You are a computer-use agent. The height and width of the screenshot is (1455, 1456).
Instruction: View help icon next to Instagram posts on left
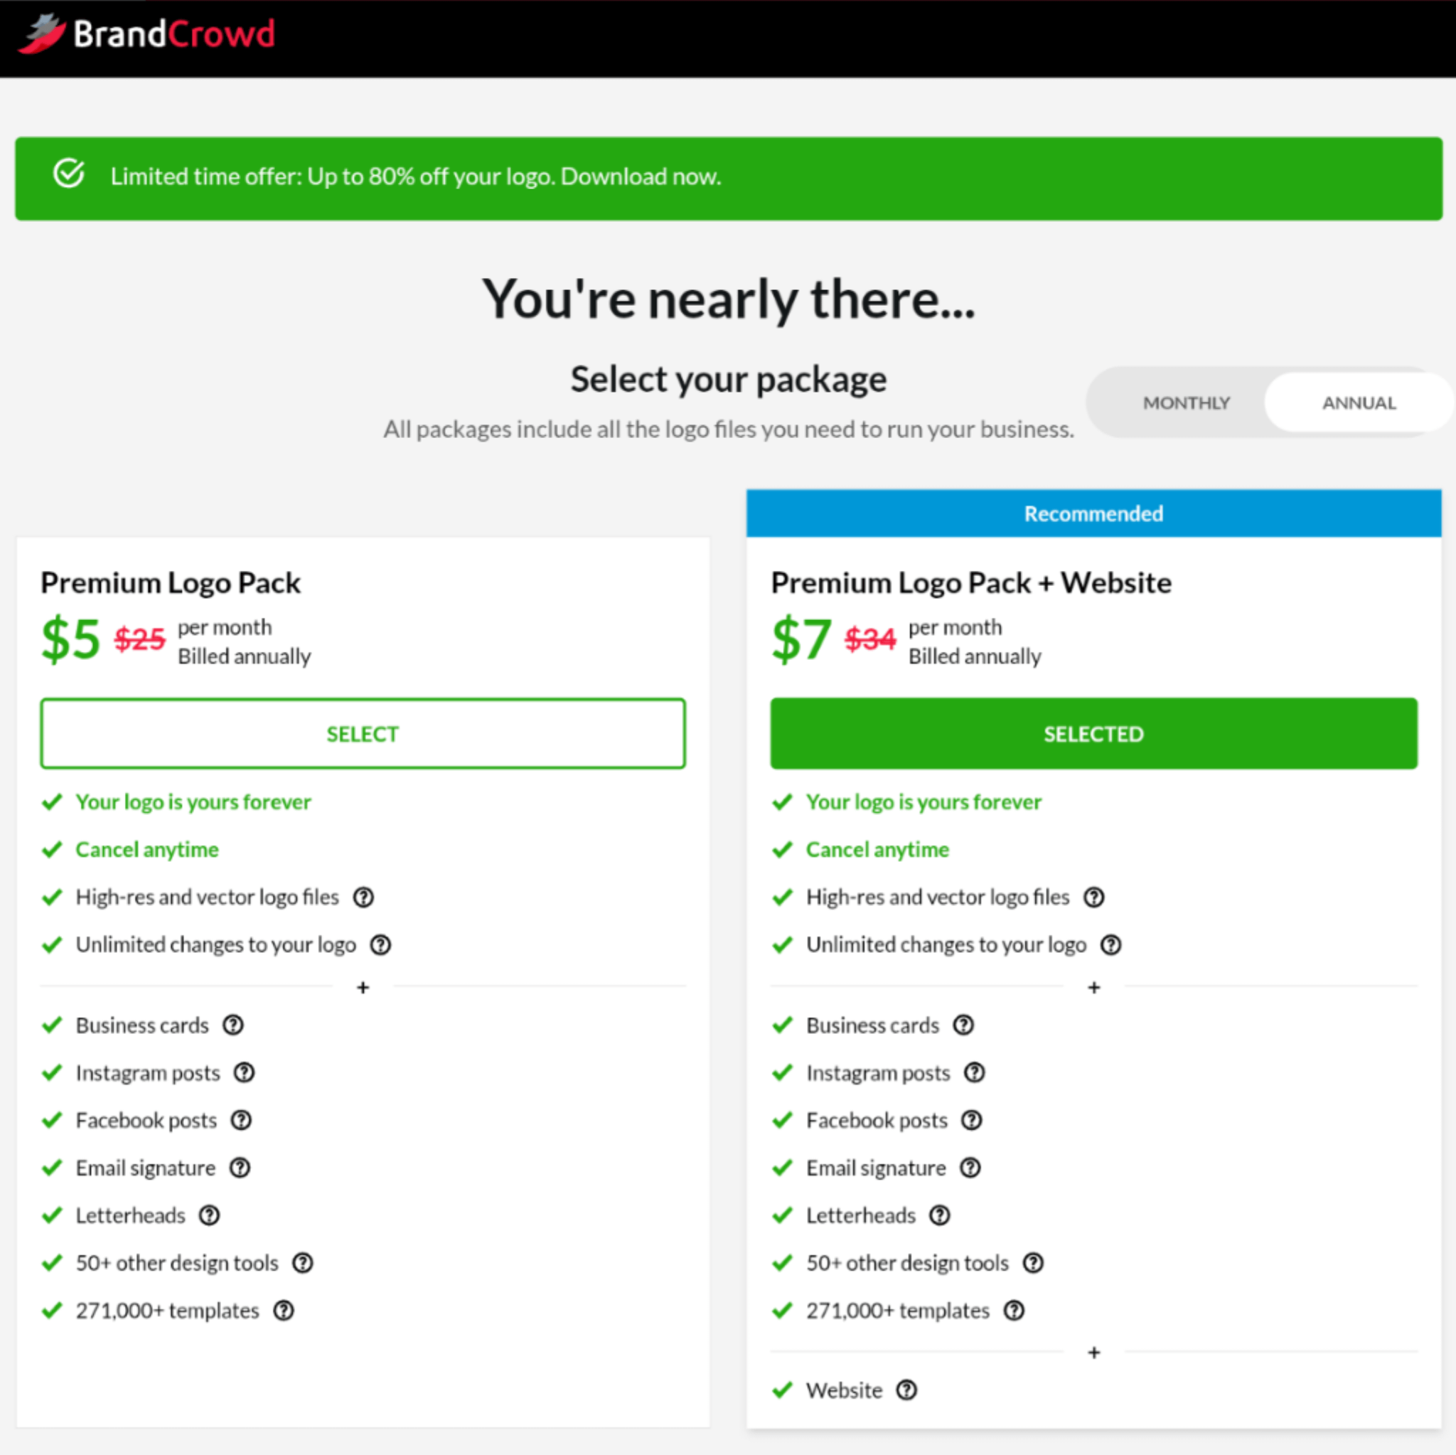(243, 1072)
